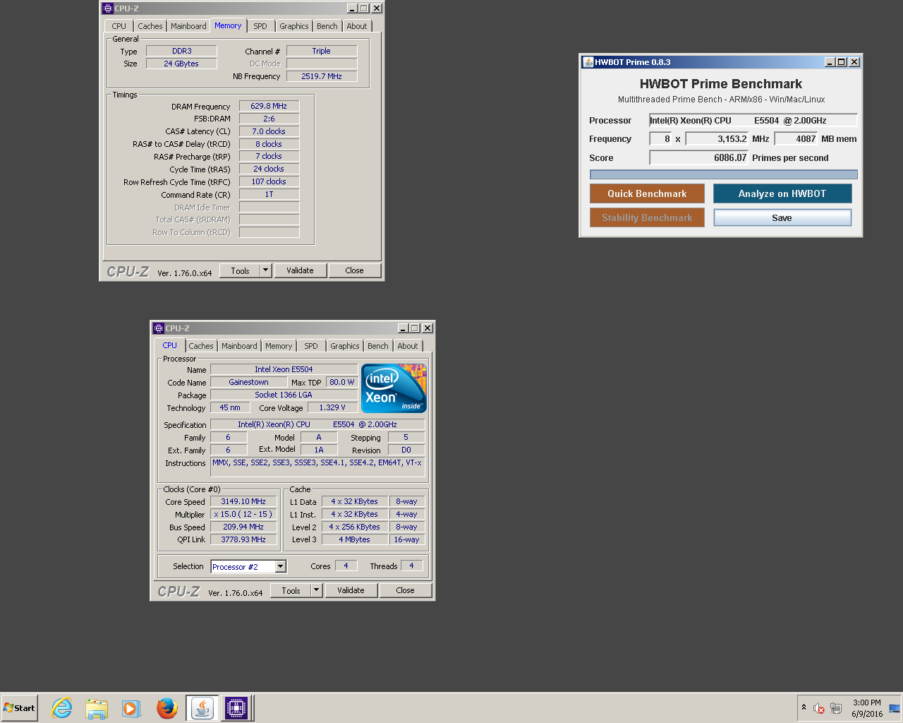Screen dimensions: 903x723
Task: Click the Score field showing 6086.07
Action: pos(698,158)
